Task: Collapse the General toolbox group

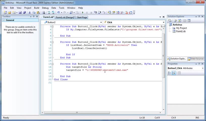Action: tap(4, 20)
